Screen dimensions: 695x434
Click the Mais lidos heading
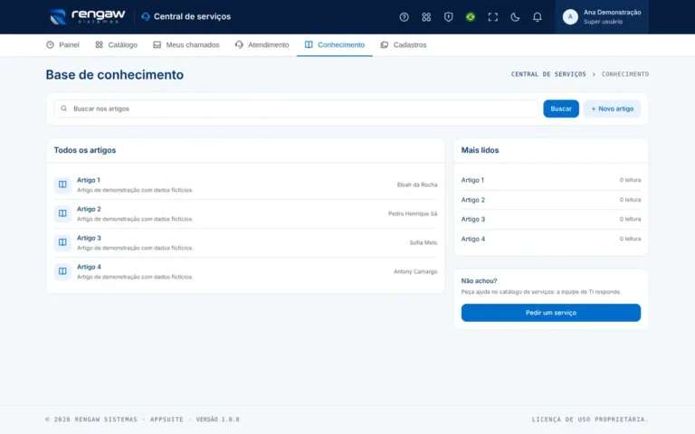[x=480, y=150]
